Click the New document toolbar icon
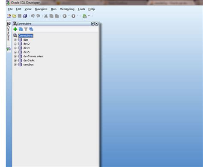 click(9, 16)
